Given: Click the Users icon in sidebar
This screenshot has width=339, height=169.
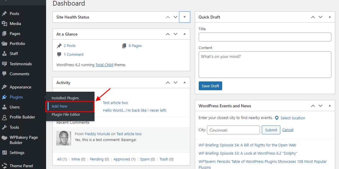Looking at the screenshot, I should (x=4, y=107).
